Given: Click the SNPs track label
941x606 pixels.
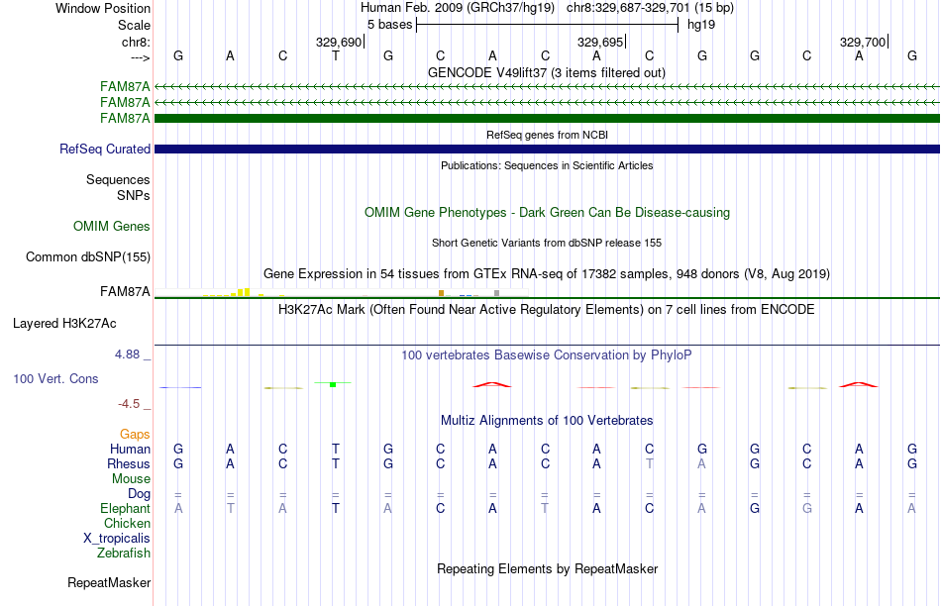Looking at the screenshot, I should coord(134,196).
